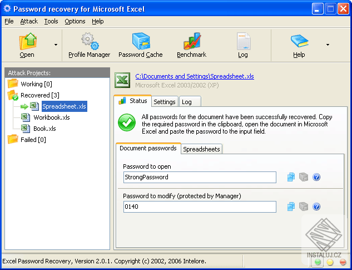Expand the Help button dropdown arrow
352x270 pixels.
click(x=328, y=45)
